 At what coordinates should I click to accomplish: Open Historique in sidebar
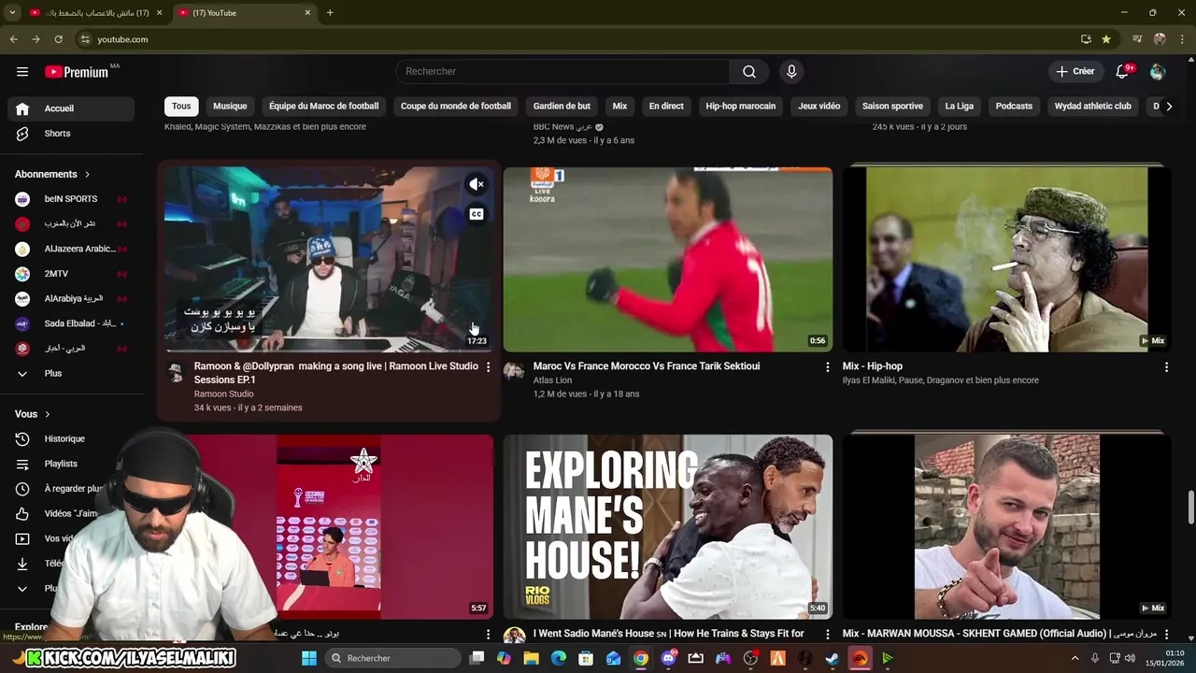point(71,438)
